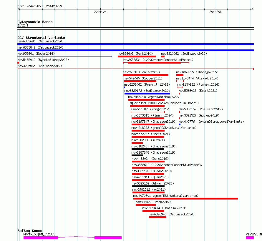Open nsv3178474 (Chaisson2019) label

[164, 208]
